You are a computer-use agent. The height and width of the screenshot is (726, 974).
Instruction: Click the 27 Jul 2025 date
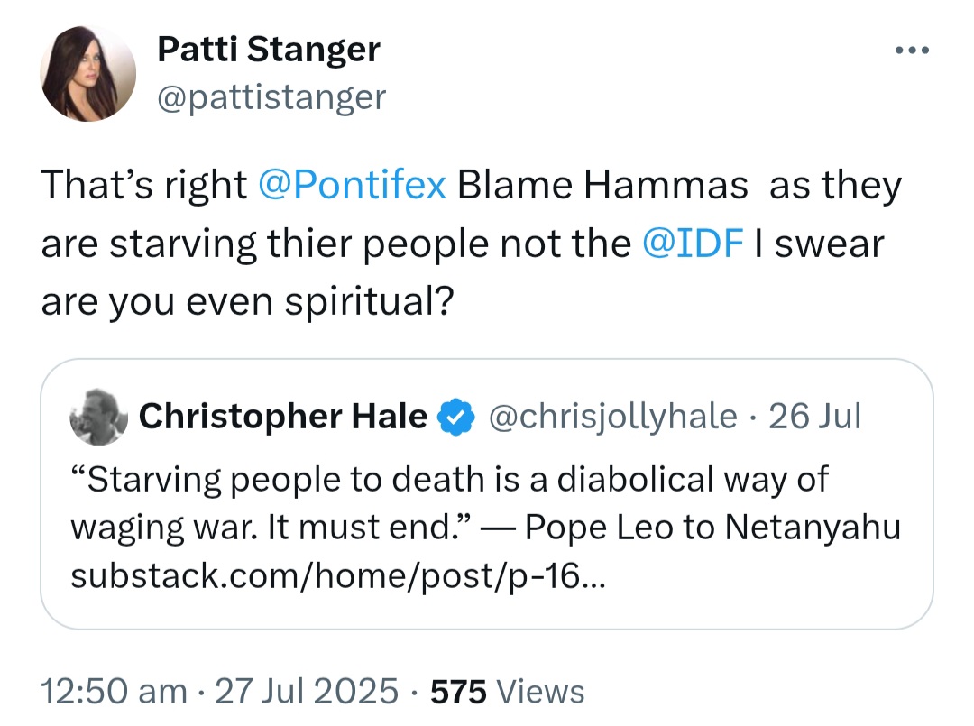(x=307, y=691)
